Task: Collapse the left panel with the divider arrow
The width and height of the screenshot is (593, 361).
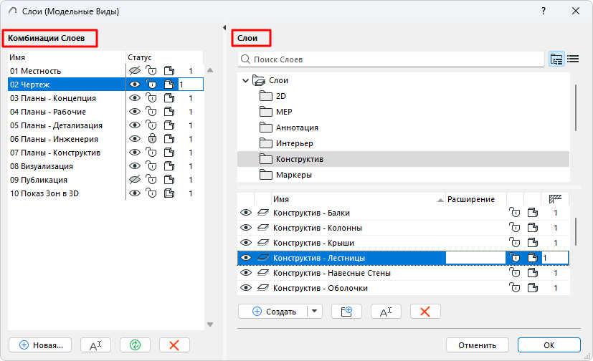Action: 224,27
